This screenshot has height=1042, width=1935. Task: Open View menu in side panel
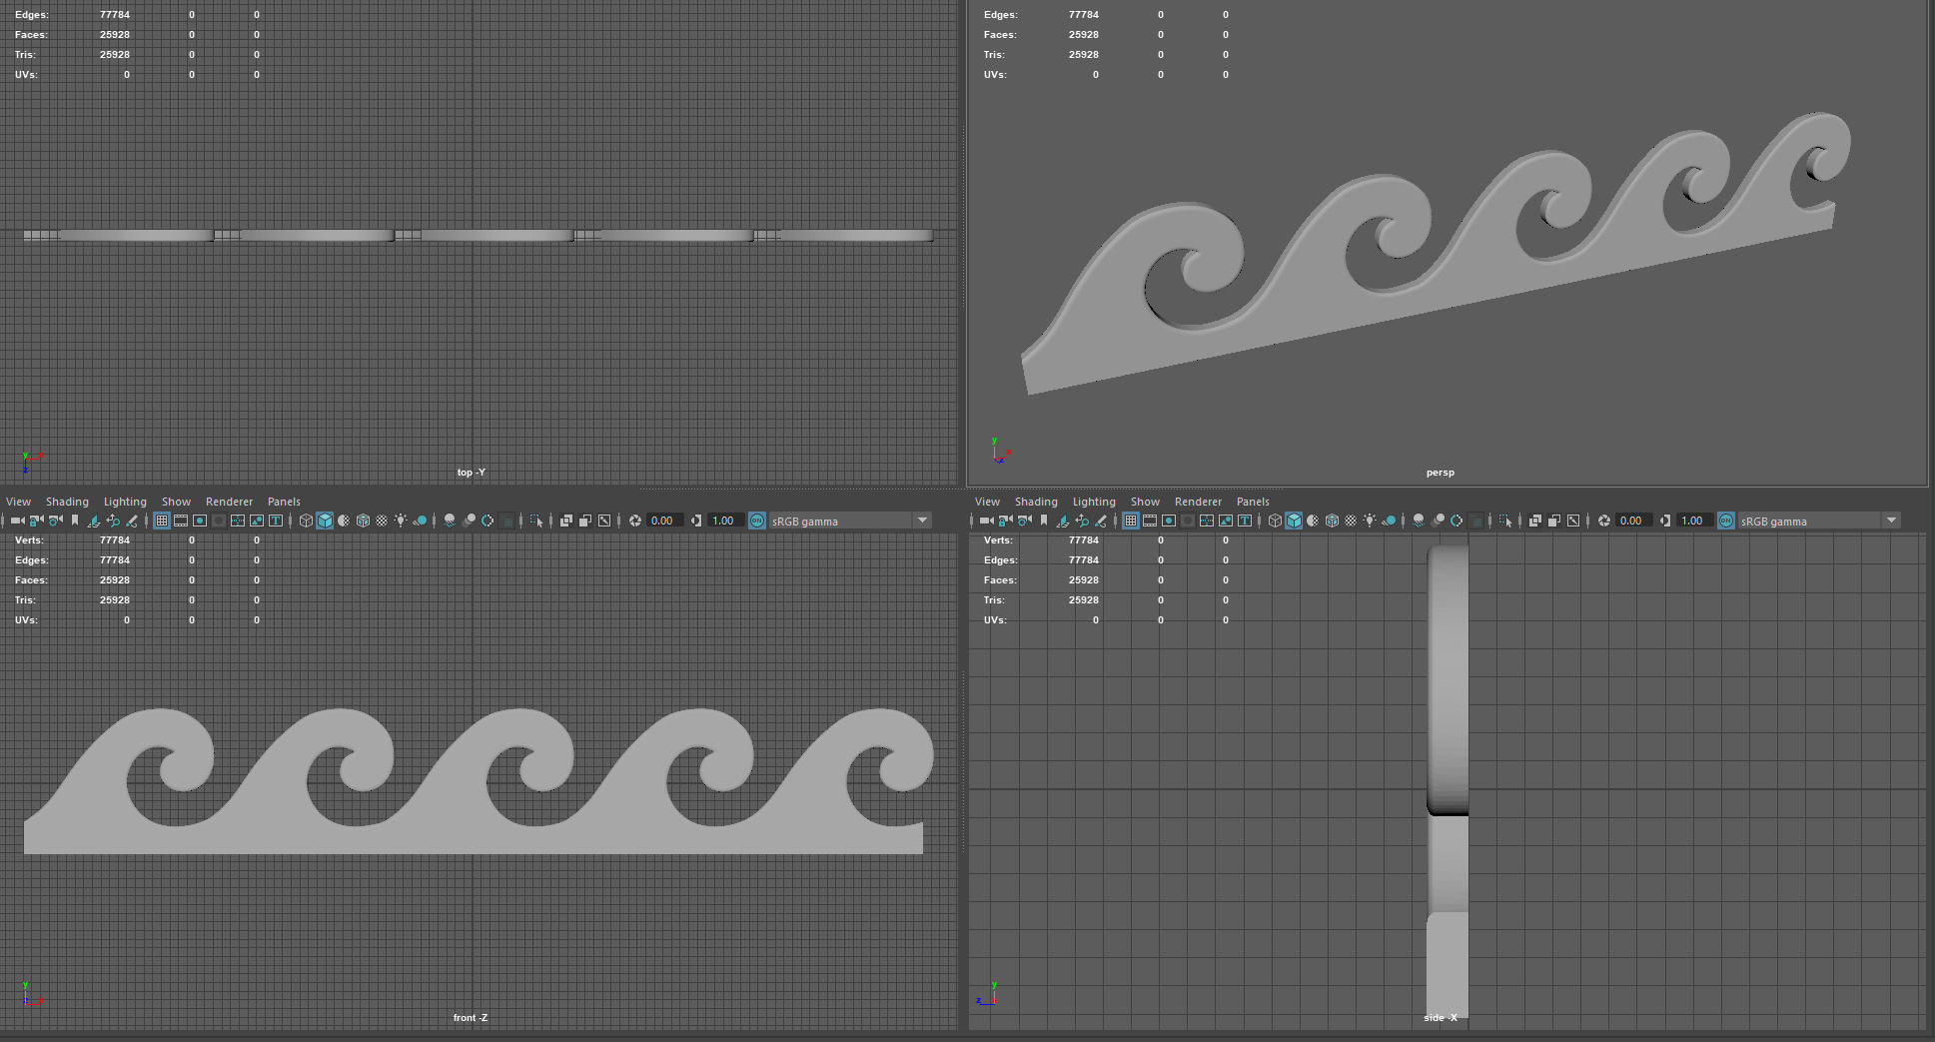click(987, 502)
